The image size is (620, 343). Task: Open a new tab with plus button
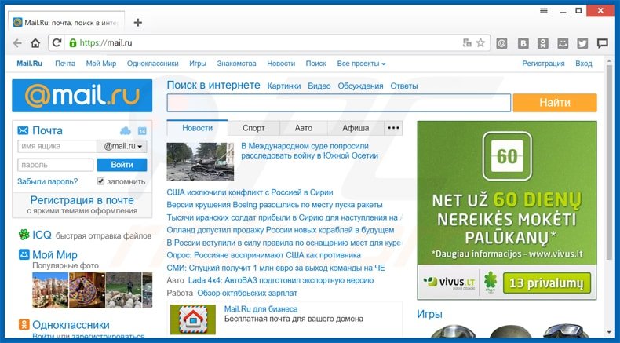click(x=137, y=23)
